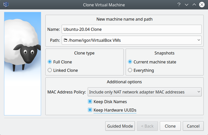Expand the MAC Address Policy dropdown

tap(199, 92)
